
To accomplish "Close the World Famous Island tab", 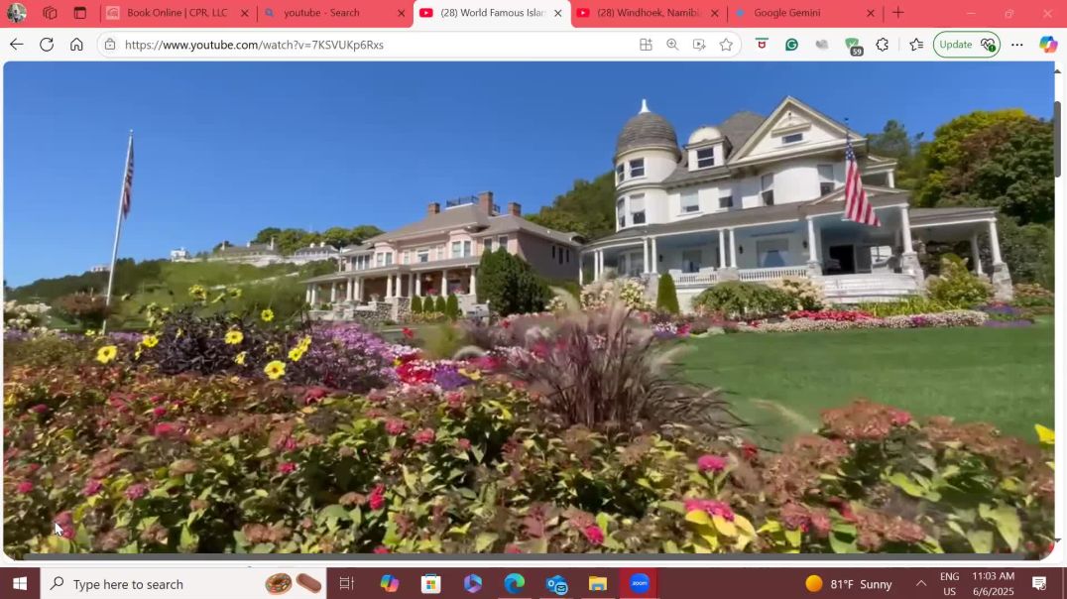I will click(x=558, y=13).
